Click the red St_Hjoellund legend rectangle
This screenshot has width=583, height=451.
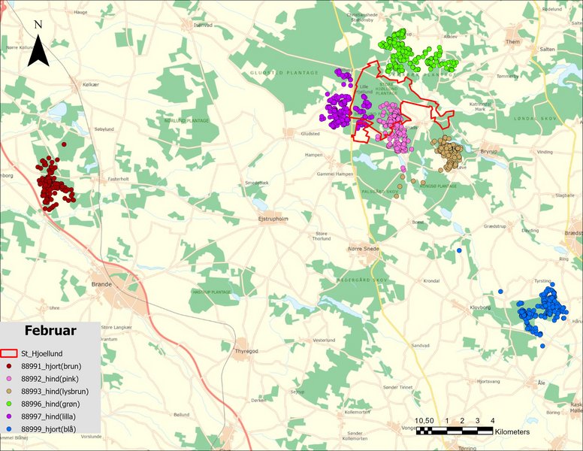[9, 352]
